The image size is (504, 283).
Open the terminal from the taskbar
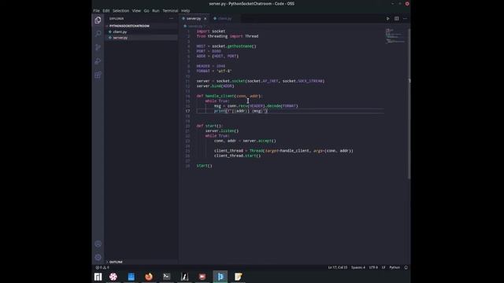pyautogui.click(x=166, y=277)
